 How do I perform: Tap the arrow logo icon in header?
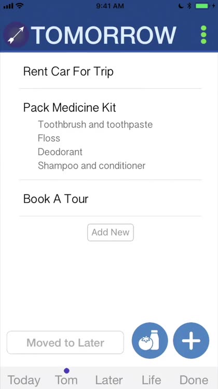click(16, 35)
